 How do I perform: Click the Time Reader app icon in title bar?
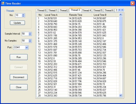click(3, 3)
